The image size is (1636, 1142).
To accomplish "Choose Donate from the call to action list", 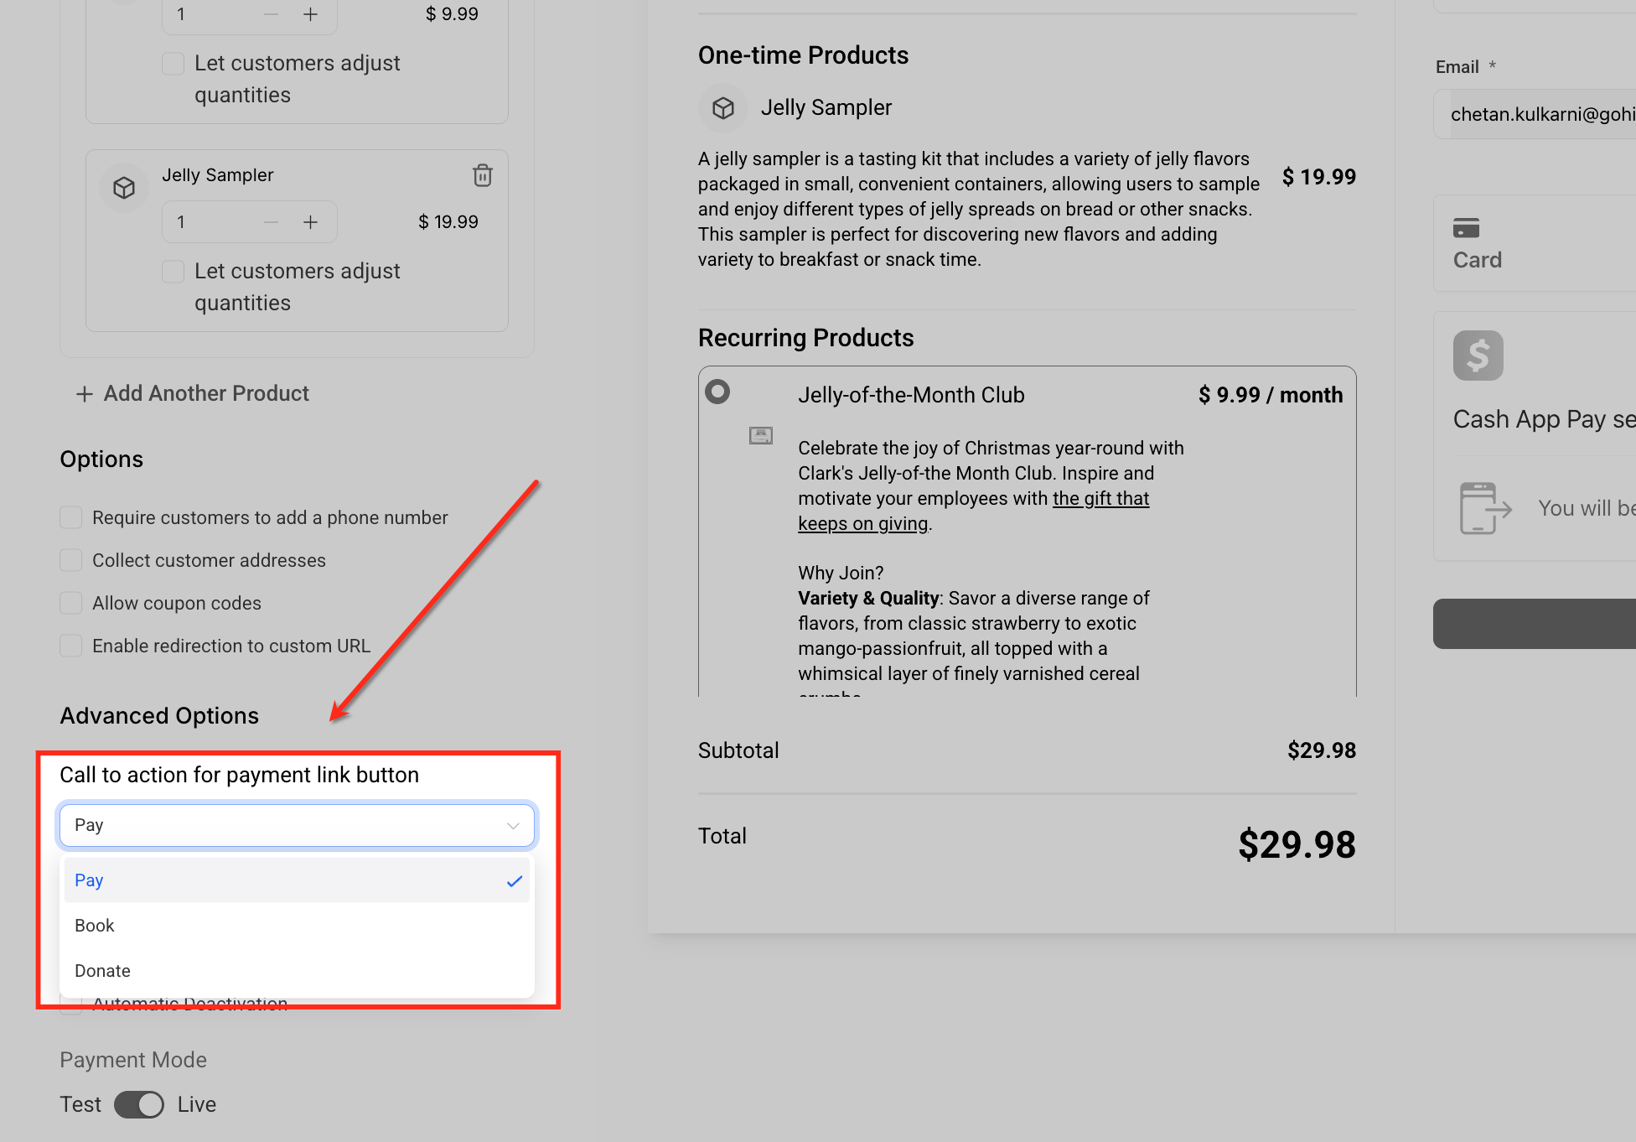I will click(x=102, y=971).
